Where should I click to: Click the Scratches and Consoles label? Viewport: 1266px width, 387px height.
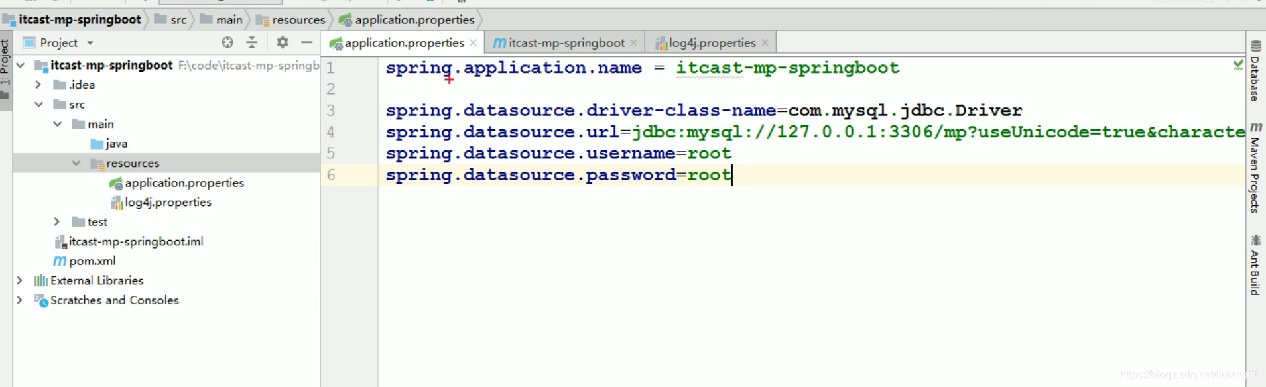pos(115,300)
